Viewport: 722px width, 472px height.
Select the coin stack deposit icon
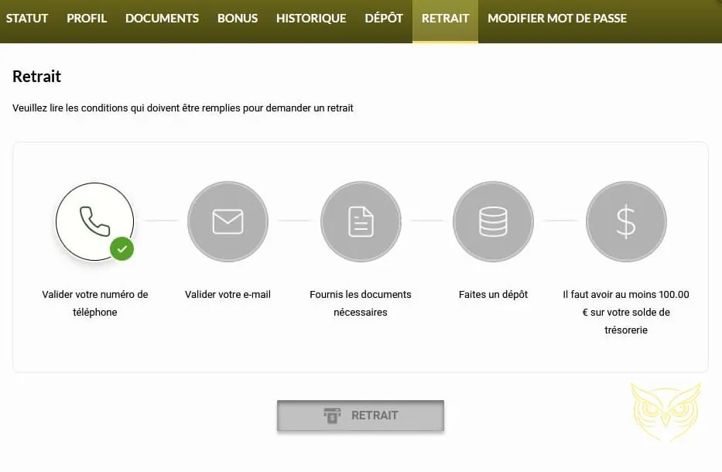(493, 221)
